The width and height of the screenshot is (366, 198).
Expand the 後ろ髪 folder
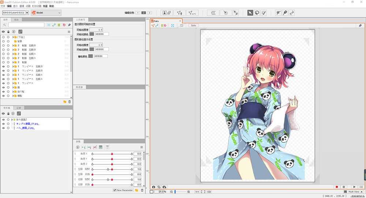click(13, 92)
